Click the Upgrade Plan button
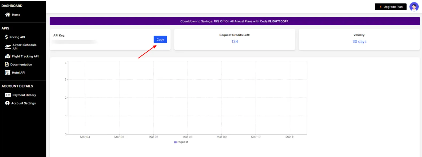Screen dimensions: 422x157 point(391,7)
